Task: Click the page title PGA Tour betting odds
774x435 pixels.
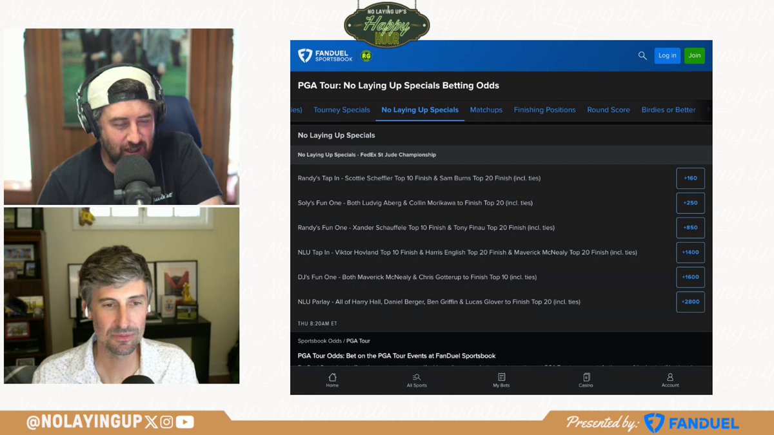Action: 398,85
